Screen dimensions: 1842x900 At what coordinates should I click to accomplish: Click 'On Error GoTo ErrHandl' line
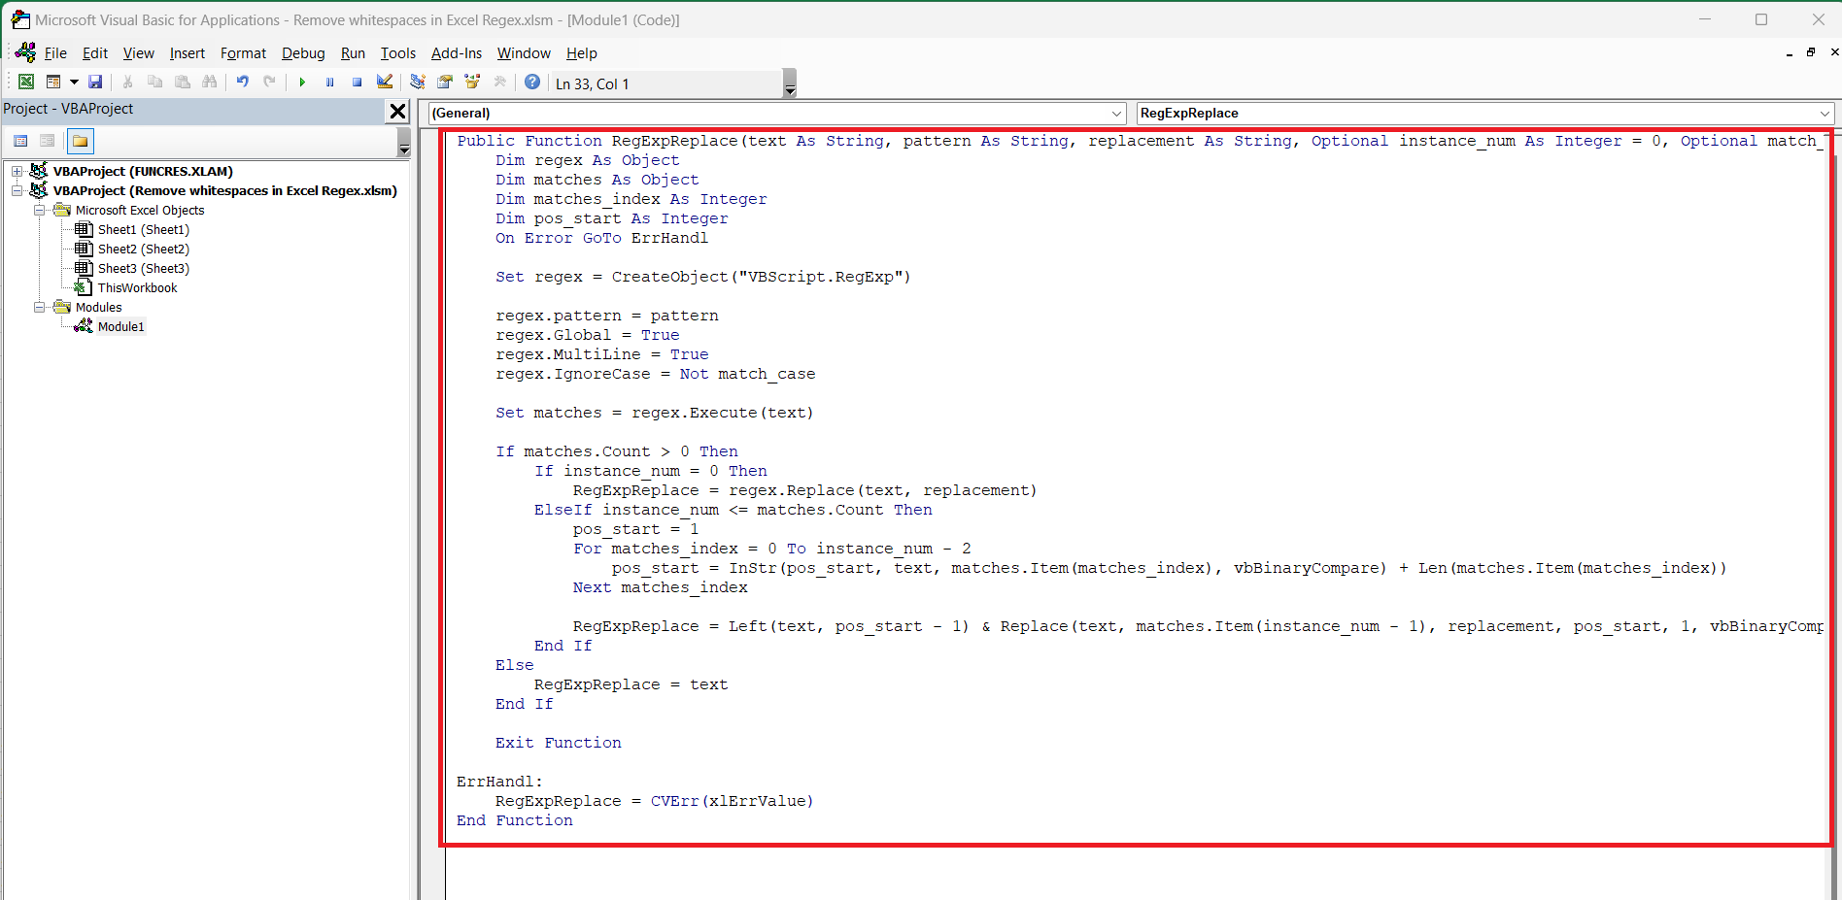601,238
